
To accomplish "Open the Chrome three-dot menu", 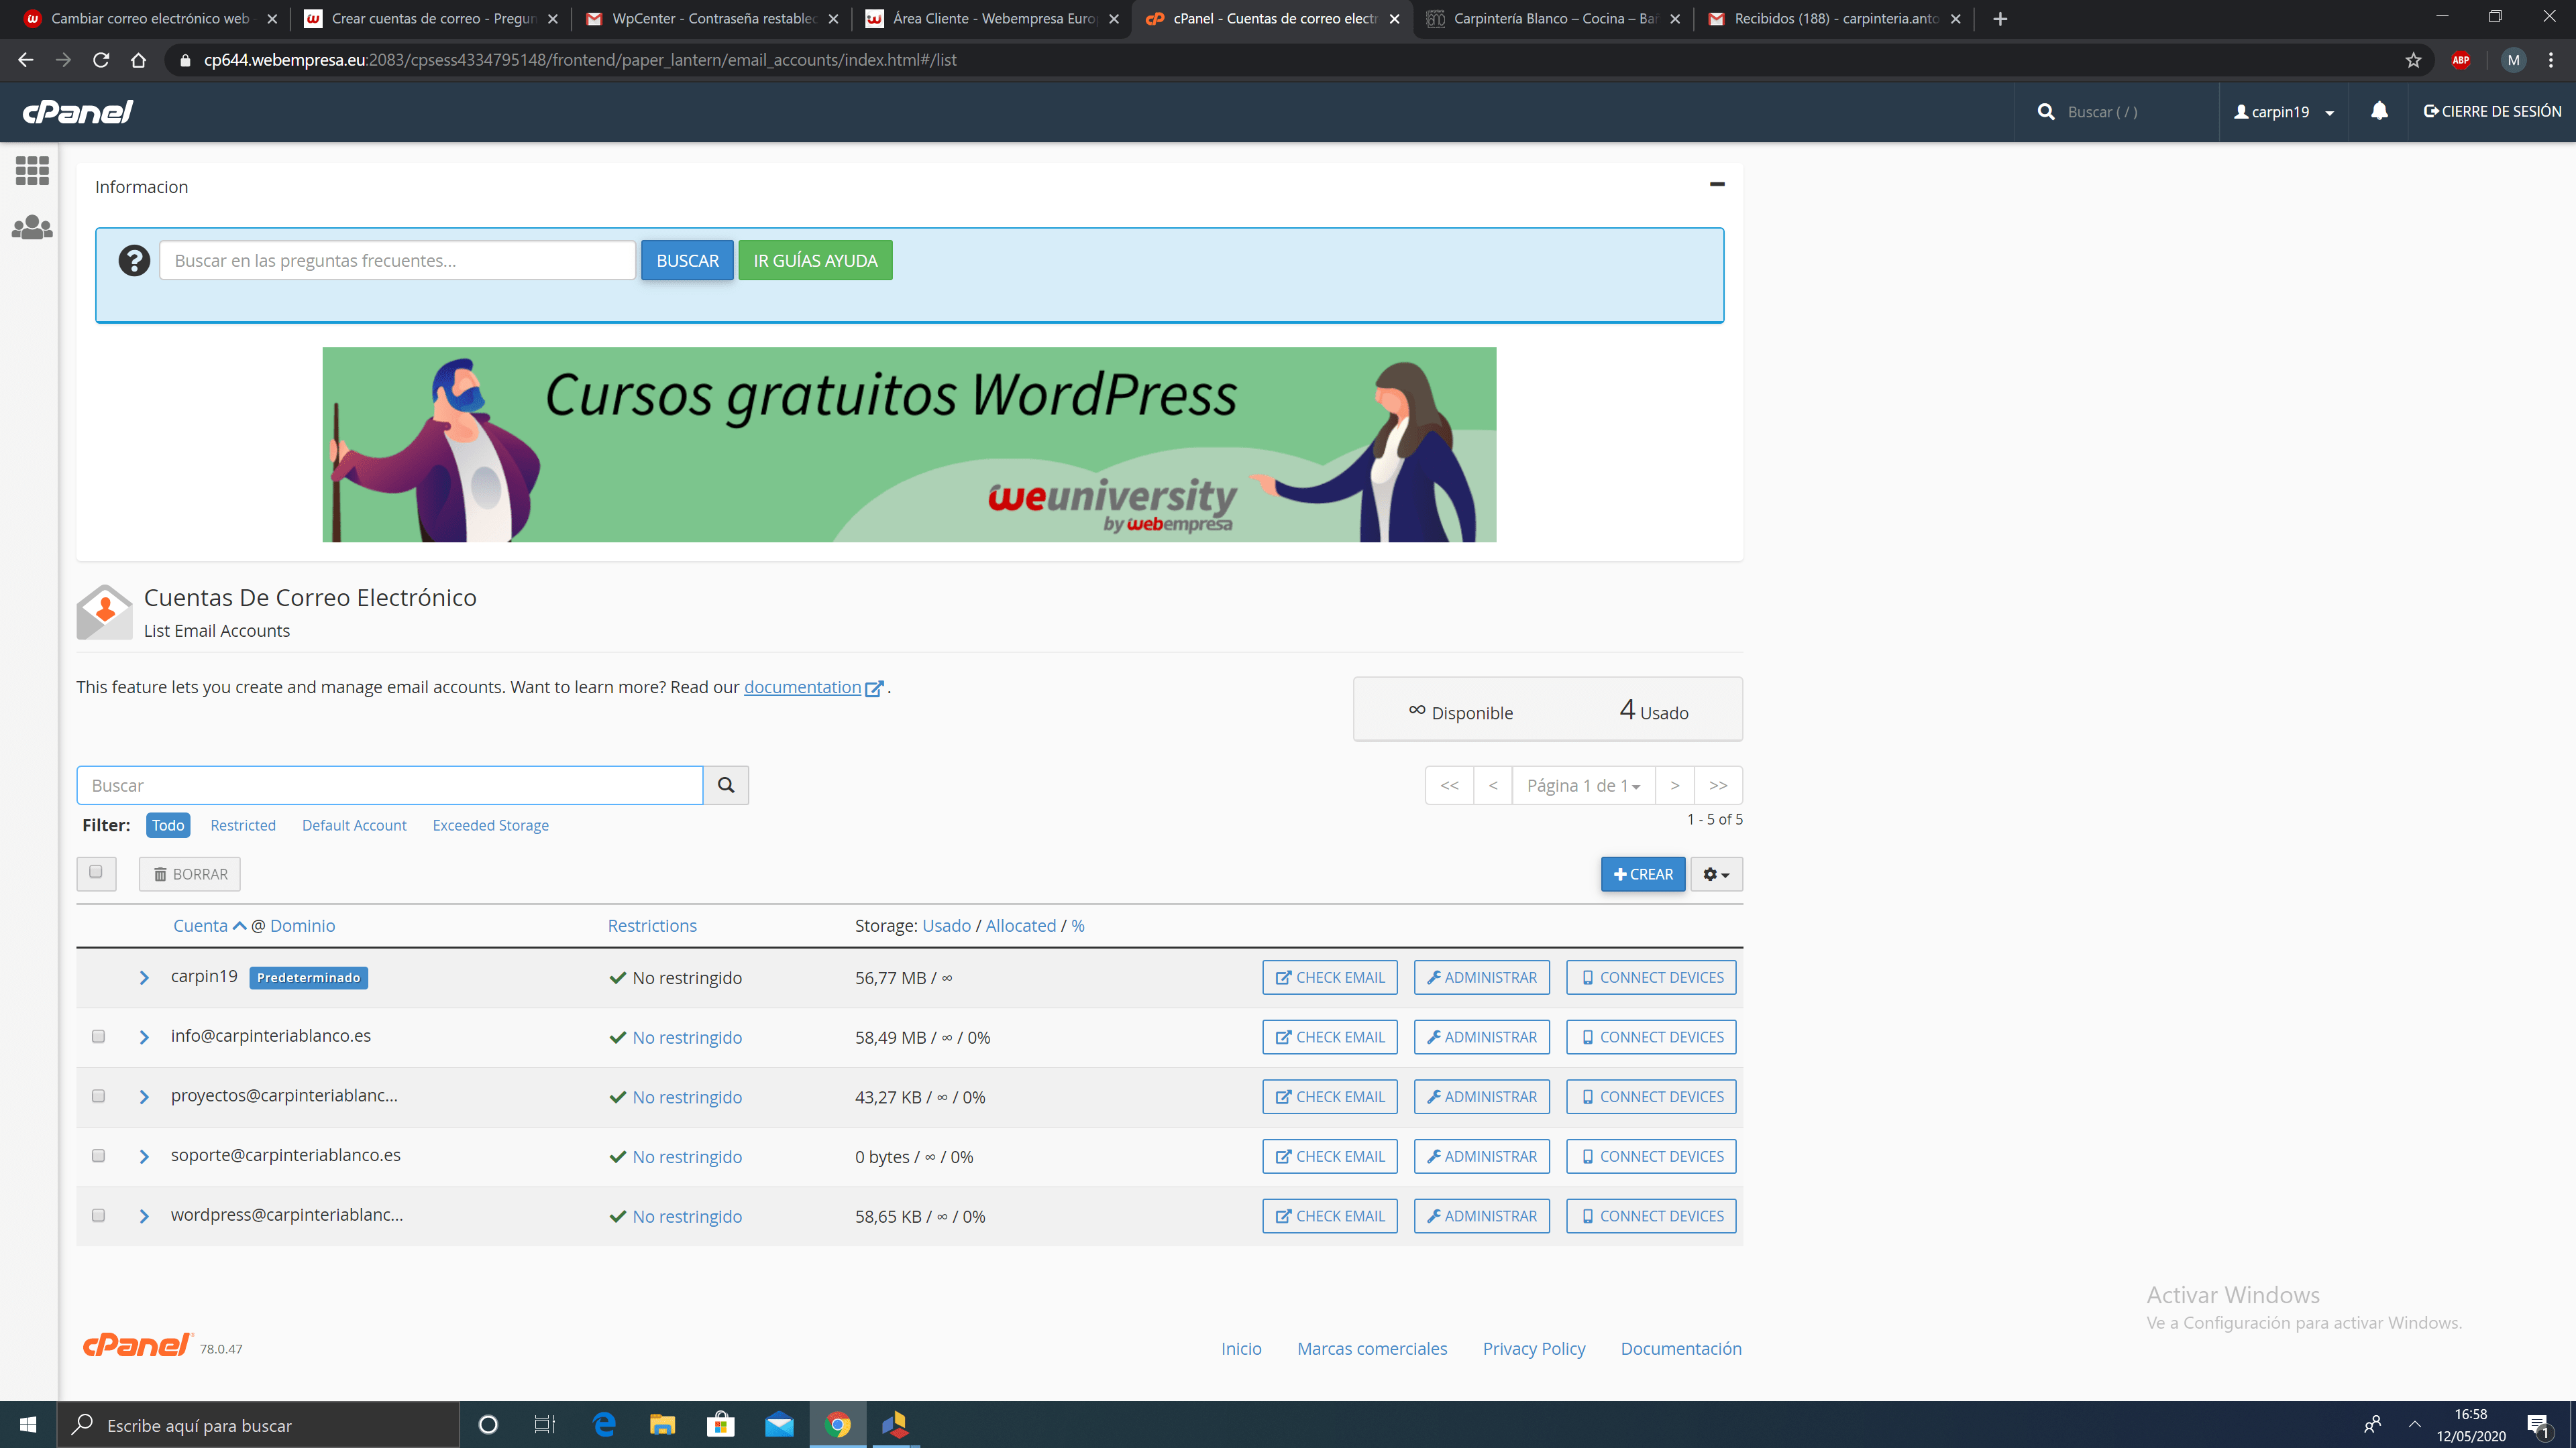I will pos(2551,60).
